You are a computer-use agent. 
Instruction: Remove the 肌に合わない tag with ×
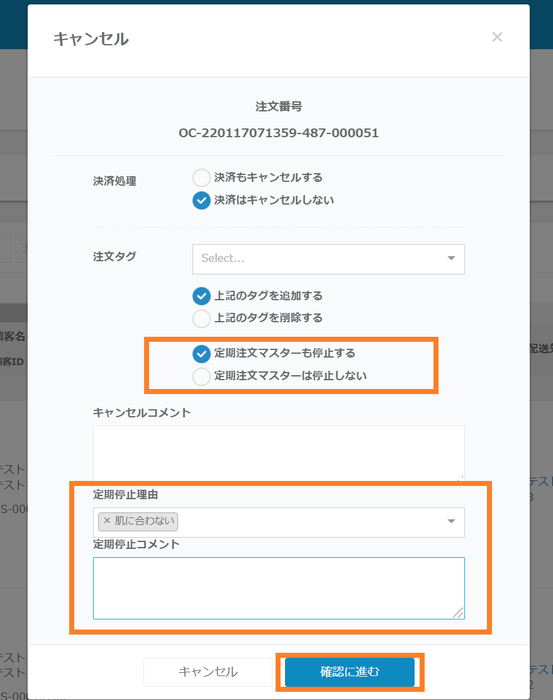(x=106, y=521)
